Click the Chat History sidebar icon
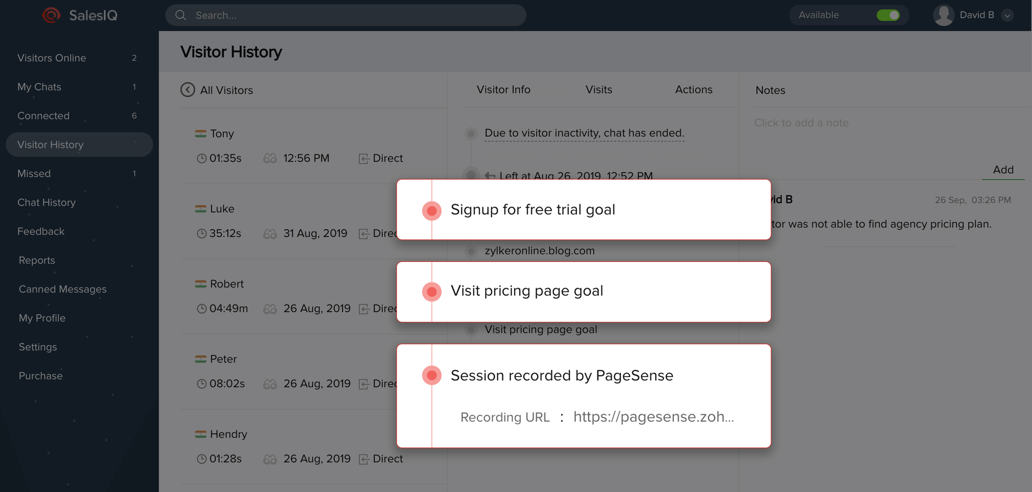This screenshot has height=492, width=1032. 47,202
